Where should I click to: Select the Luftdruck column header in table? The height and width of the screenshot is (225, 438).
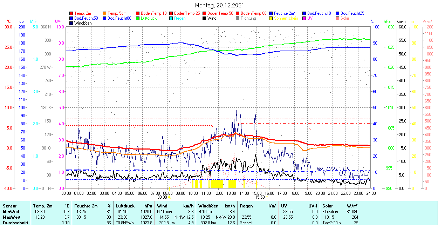(124, 206)
